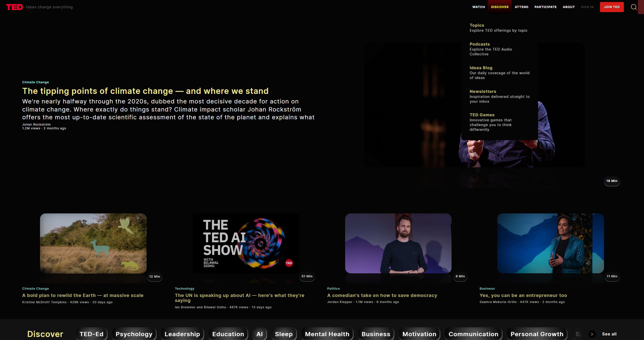Viewport: 644px width, 340px height.
Task: Click the Climate Change tag above the featured talk
Action: pyautogui.click(x=35, y=82)
